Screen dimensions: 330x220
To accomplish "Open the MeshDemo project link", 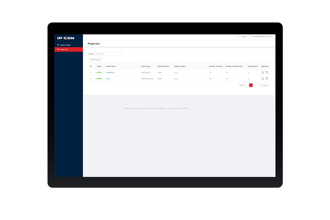I will point(110,72).
